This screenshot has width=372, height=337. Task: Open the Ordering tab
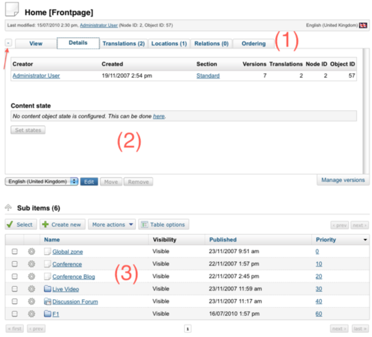point(254,44)
